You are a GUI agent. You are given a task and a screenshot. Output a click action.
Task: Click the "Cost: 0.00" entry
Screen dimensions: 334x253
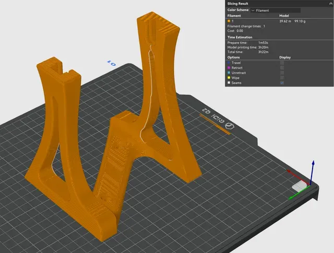[235, 31]
